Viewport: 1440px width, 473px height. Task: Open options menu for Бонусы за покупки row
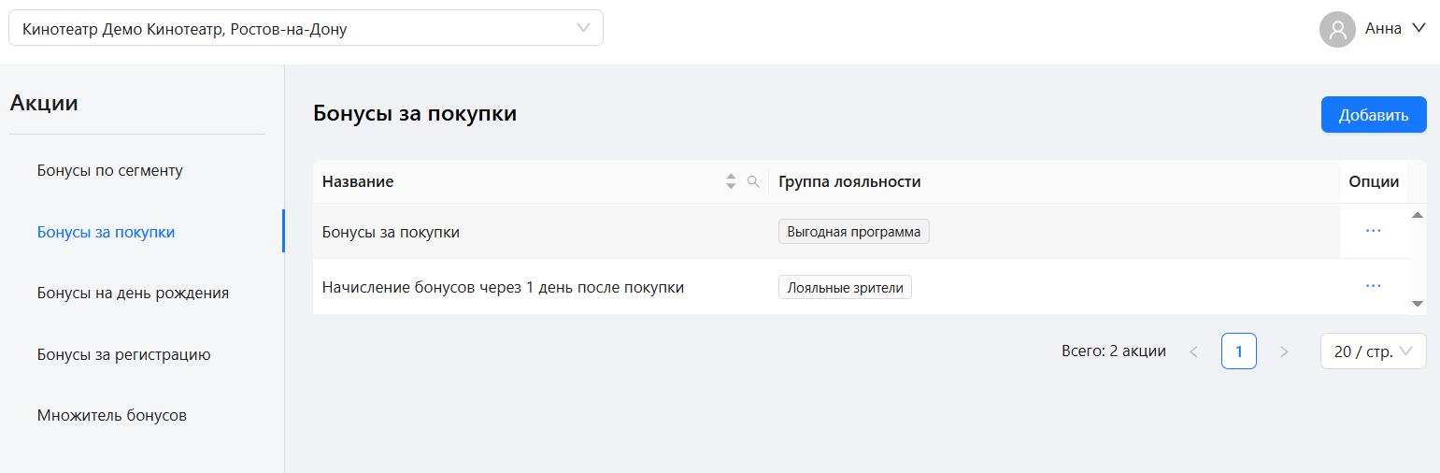(x=1373, y=231)
